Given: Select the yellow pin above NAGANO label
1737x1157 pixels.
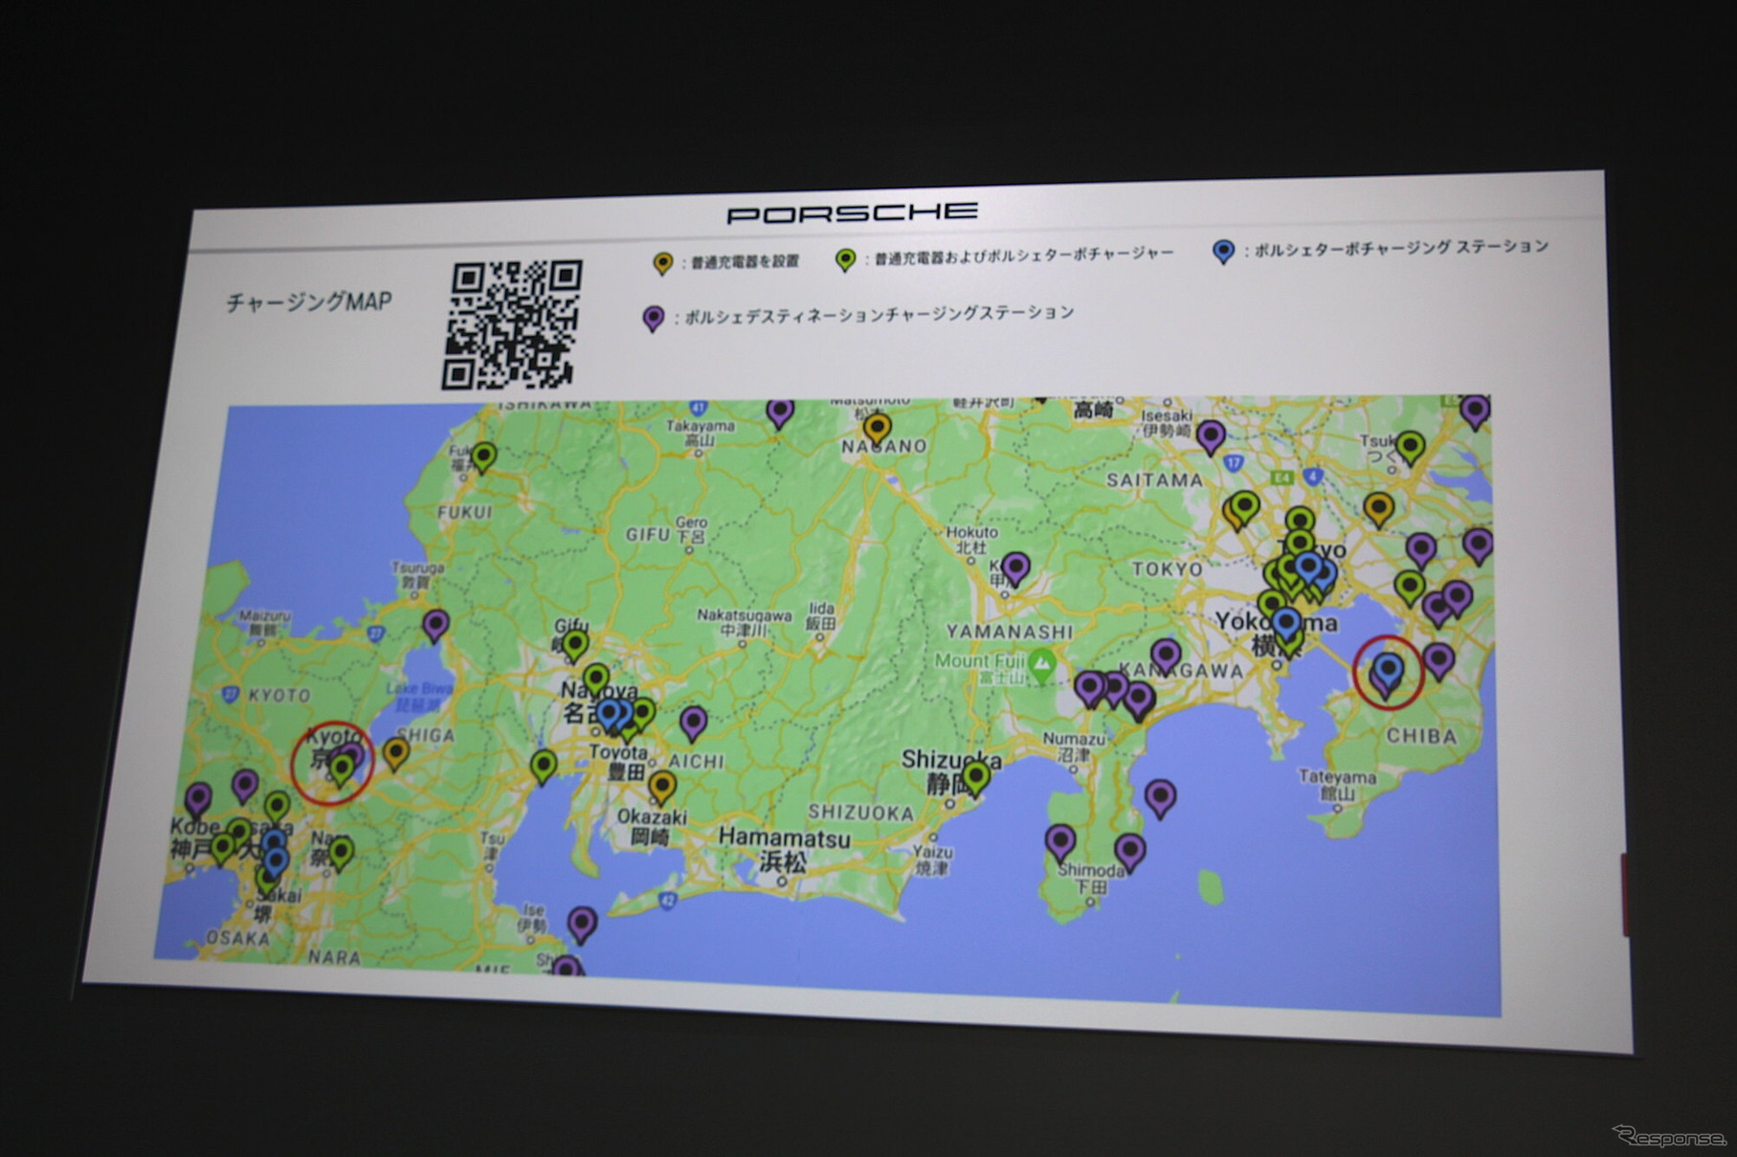Looking at the screenshot, I should pos(877,428).
